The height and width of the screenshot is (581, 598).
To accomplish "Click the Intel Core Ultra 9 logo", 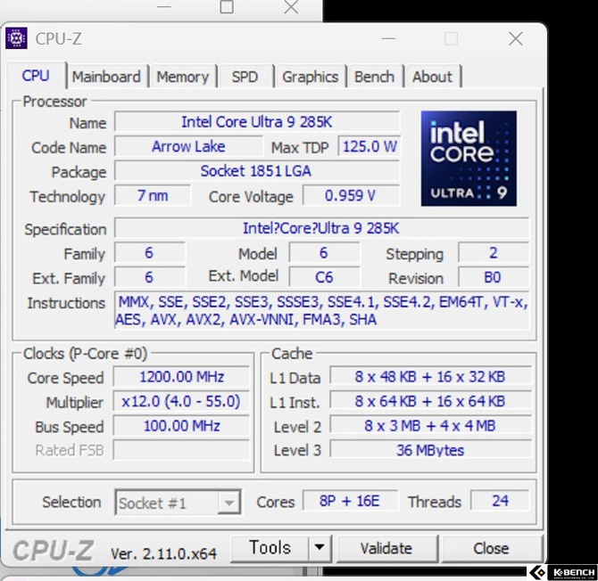I will pyautogui.click(x=469, y=159).
